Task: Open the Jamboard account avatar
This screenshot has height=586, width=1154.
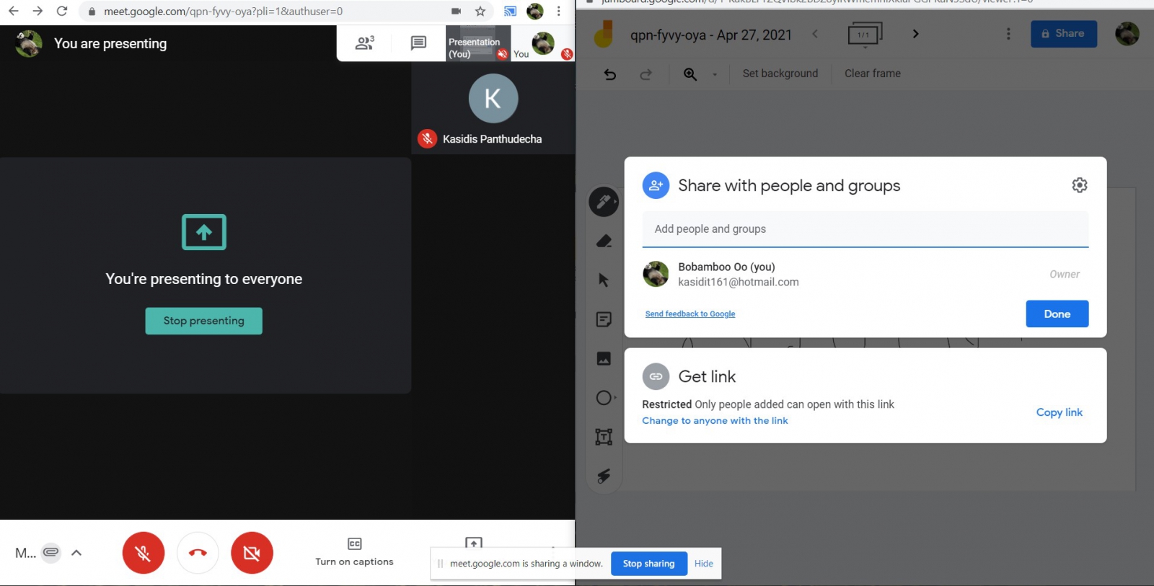Action: click(x=1127, y=34)
